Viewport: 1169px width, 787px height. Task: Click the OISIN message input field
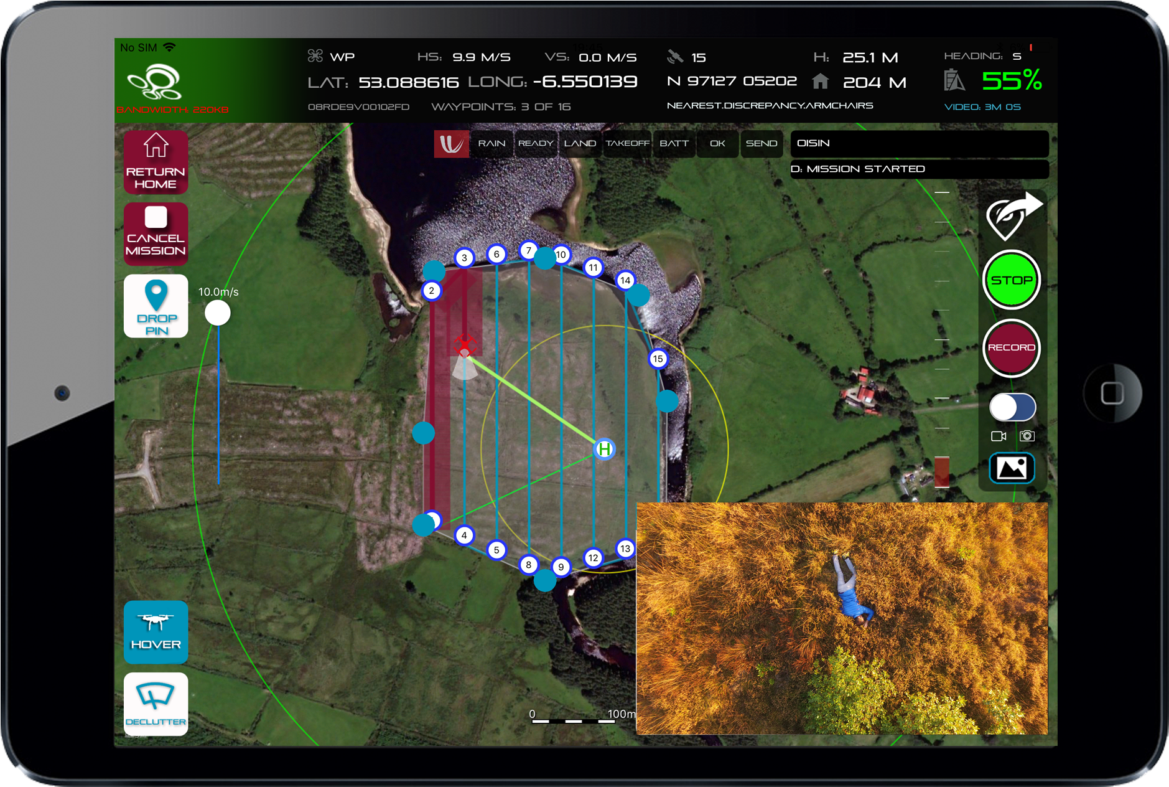[x=919, y=144]
